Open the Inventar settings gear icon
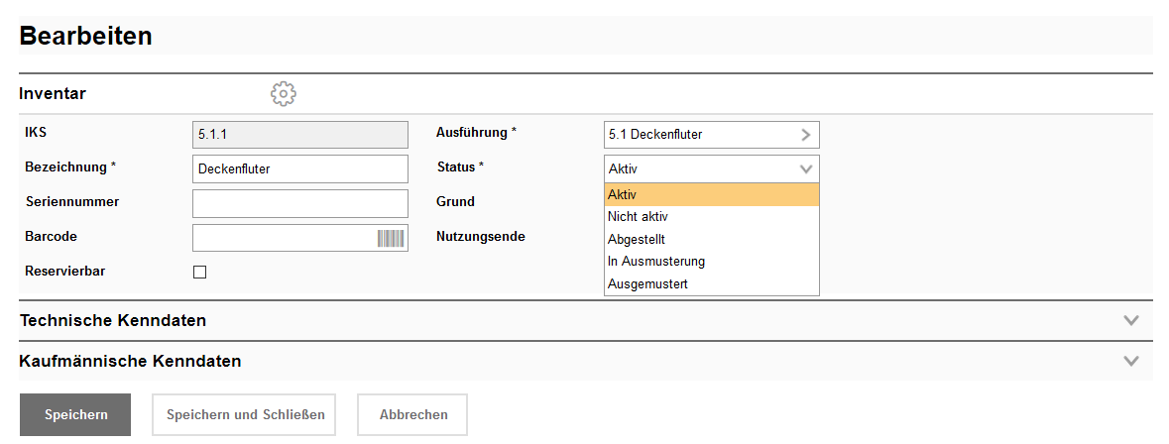Screen dimensions: 1169x444 [284, 94]
